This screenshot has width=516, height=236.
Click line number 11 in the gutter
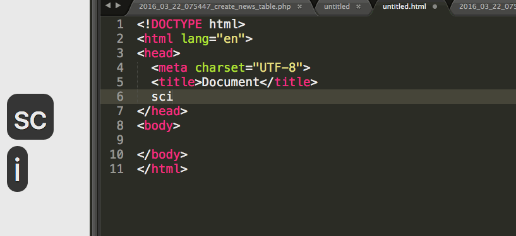(117, 169)
